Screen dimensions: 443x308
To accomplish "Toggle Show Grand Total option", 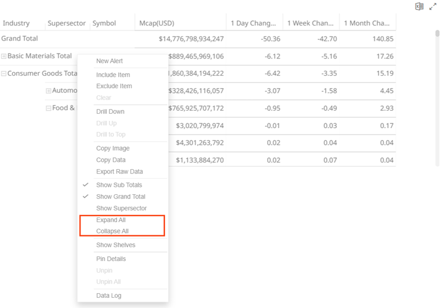I will point(120,197).
